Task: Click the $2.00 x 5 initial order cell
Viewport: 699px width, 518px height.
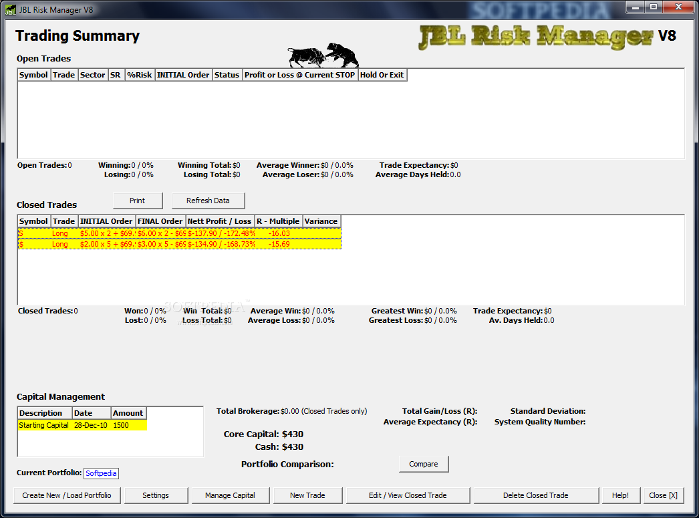Action: tap(107, 244)
